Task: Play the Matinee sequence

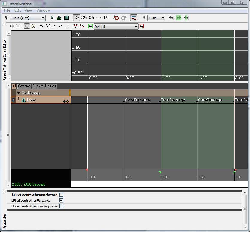Action: 52,18
